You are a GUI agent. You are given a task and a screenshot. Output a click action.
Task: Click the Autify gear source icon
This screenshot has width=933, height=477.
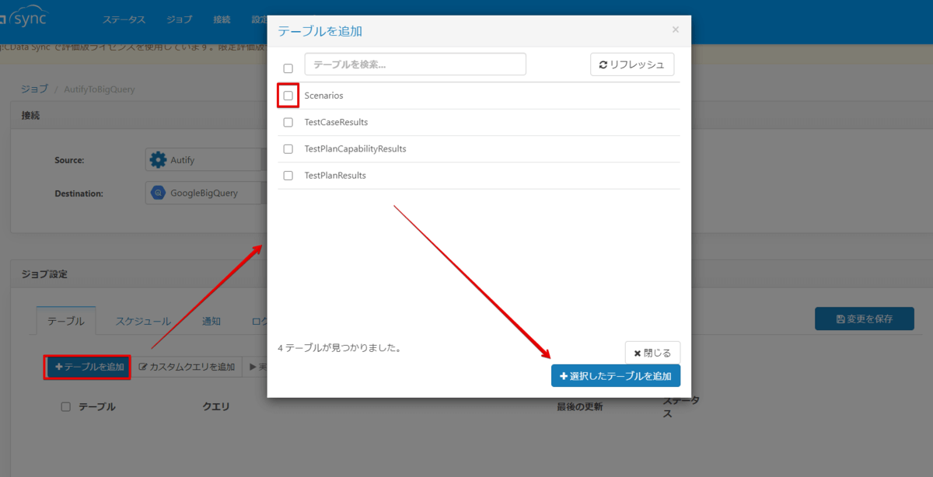pyautogui.click(x=159, y=160)
